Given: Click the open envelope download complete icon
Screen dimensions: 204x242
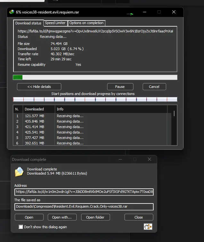Looking at the screenshot, I should click(19, 172).
